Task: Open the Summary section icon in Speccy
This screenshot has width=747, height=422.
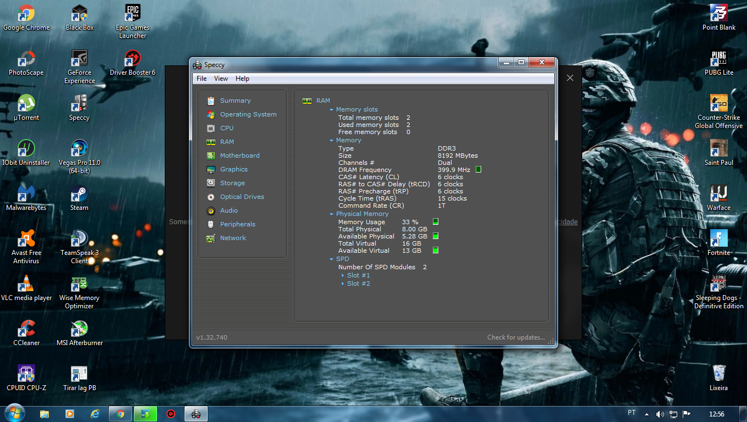Action: point(211,101)
